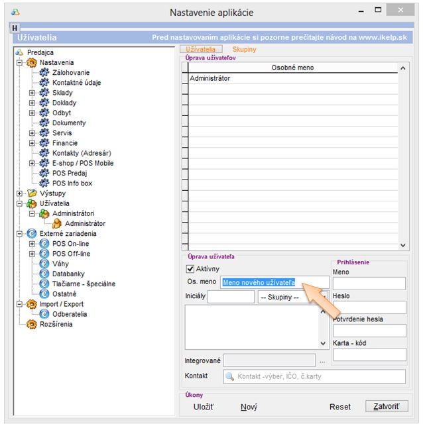423x428 pixels.
Task: Click the user list vertical scrollbar down arrow
Action: (x=402, y=245)
